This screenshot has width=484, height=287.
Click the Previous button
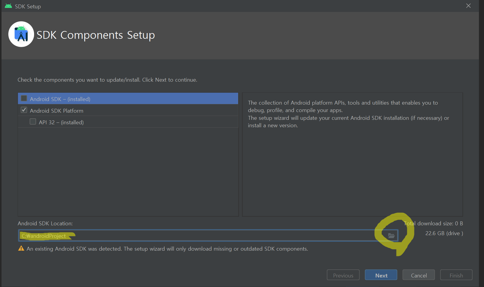pos(343,275)
